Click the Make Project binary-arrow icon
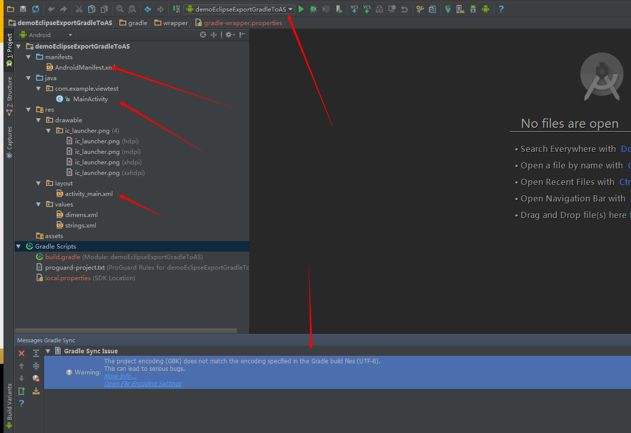 point(176,9)
